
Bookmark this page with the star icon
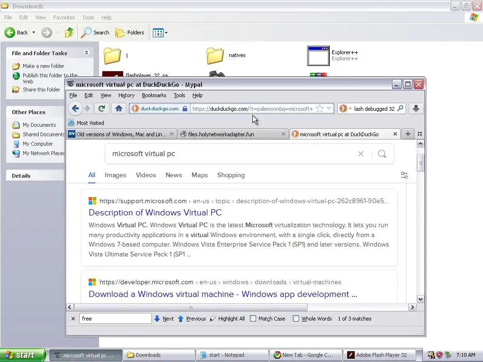point(320,109)
